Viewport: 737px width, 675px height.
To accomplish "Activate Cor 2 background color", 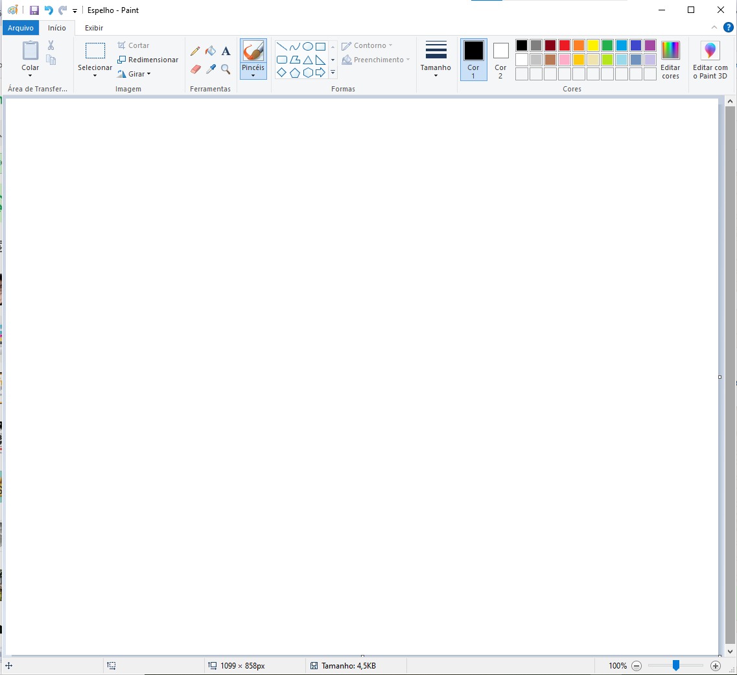I will 500,59.
